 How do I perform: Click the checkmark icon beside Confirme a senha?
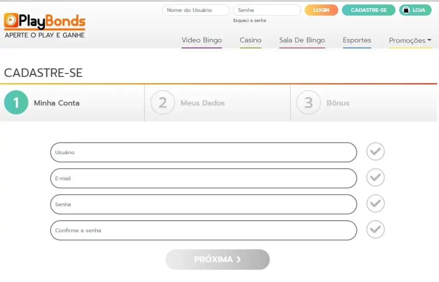pyautogui.click(x=375, y=229)
